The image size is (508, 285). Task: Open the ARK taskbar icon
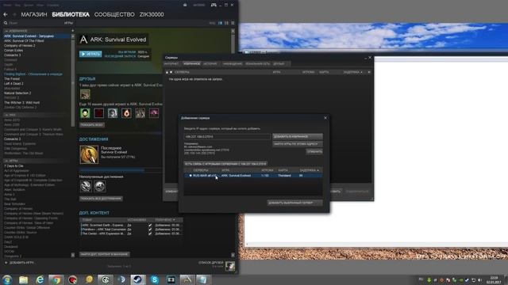[x=187, y=279]
